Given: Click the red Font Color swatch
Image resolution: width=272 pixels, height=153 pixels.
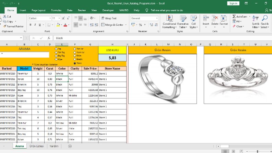Looking at the screenshot, I should pos(66,25).
